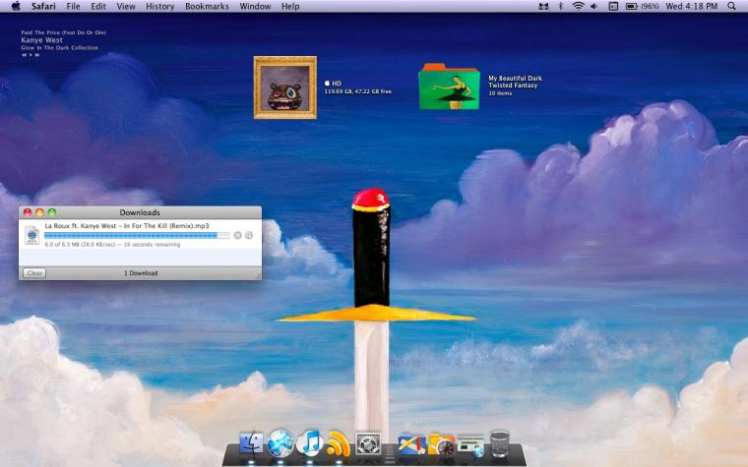Close the Downloads window with red button
This screenshot has width=748, height=467.
point(28,212)
